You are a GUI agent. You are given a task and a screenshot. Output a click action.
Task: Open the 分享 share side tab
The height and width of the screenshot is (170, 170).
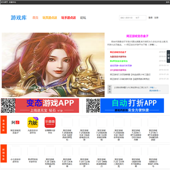coord(168,57)
